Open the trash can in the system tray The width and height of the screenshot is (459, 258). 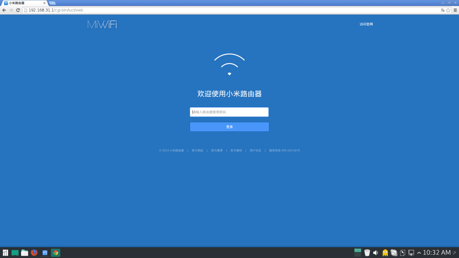(x=367, y=253)
